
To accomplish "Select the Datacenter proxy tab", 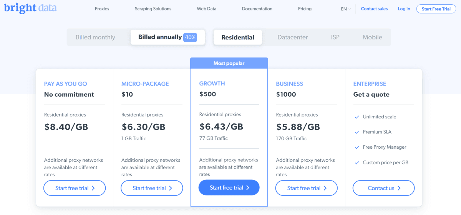I will pyautogui.click(x=293, y=37).
